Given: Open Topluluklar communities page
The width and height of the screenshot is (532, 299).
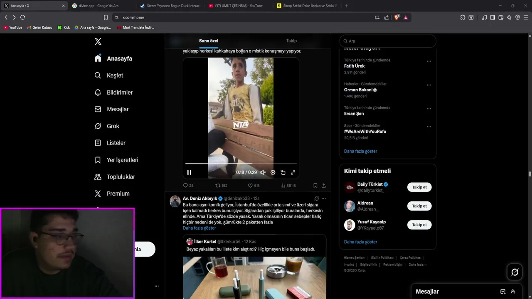Looking at the screenshot, I should point(114,176).
